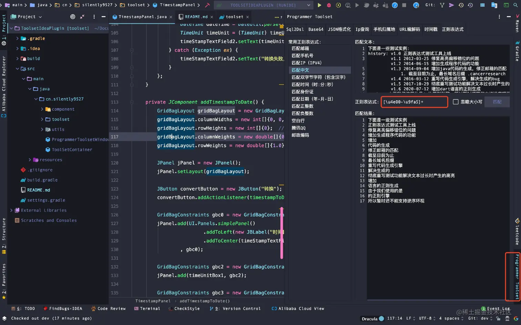Viewport: 521px width, 325px height.
Task: Open the JSON格式化 tab
Action: (339, 30)
